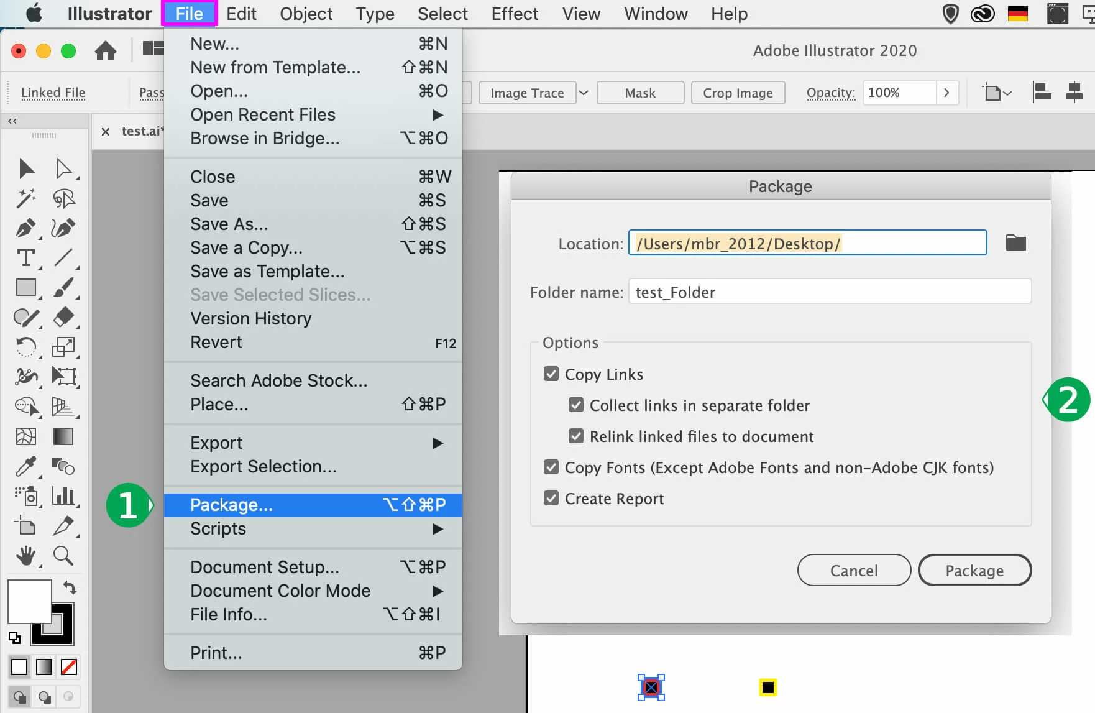
Task: Switch to Draw Normal mode
Action: (20, 697)
